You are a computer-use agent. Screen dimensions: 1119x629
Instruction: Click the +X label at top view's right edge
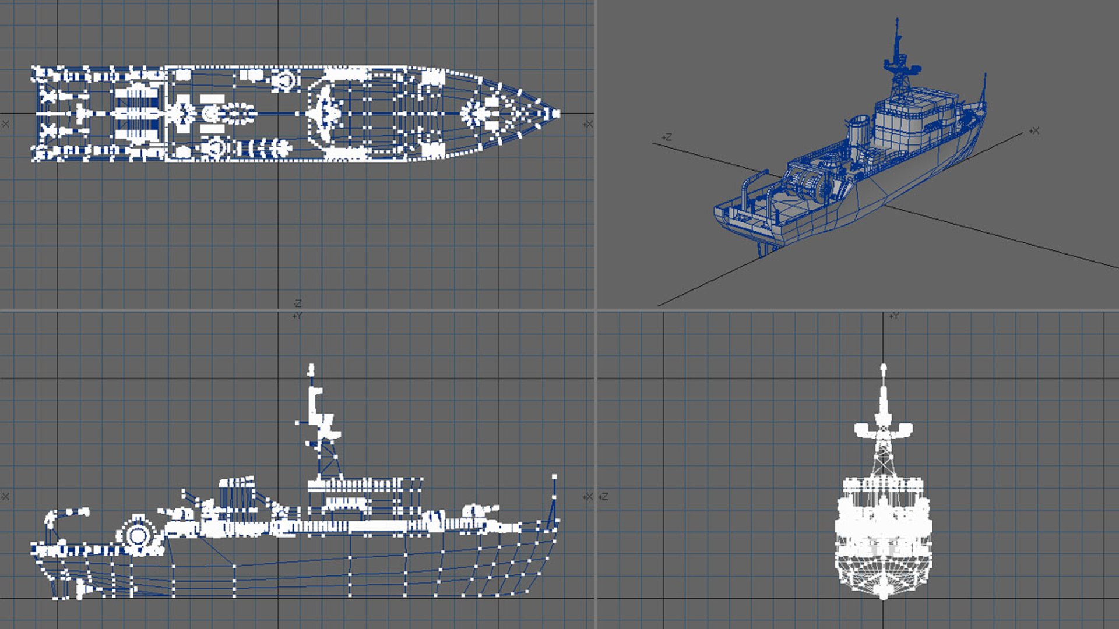(587, 124)
